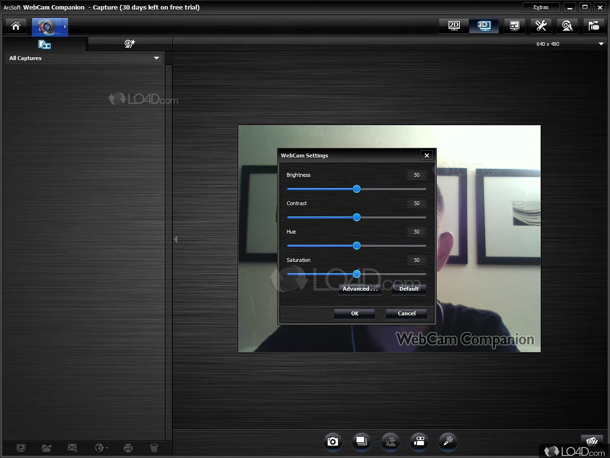This screenshot has height=458, width=610.
Task: Confirm WebCam Settings with OK
Action: 355,313
